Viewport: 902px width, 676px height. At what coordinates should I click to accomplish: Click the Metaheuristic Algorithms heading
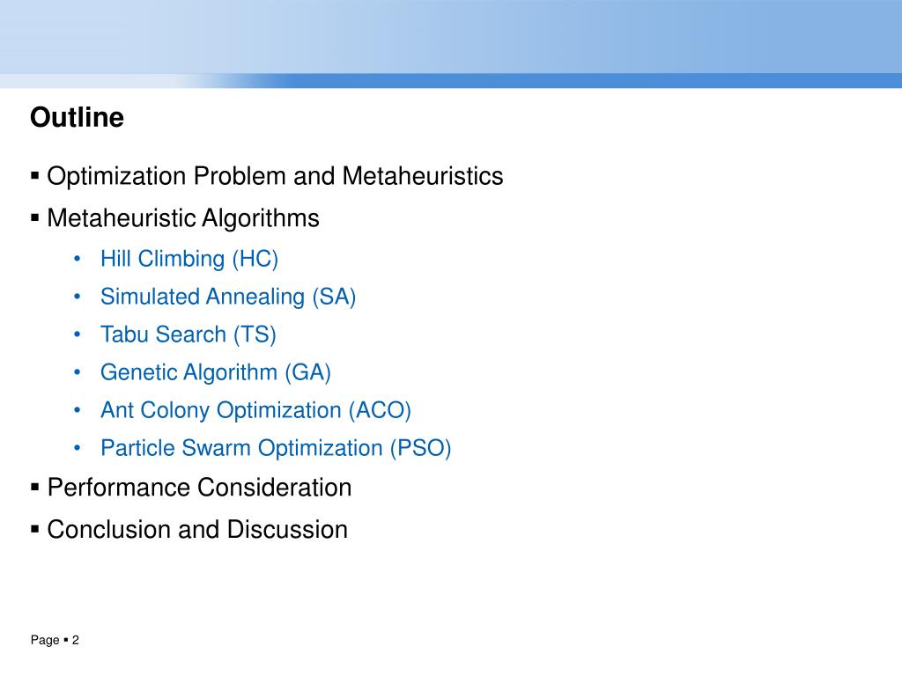click(183, 218)
